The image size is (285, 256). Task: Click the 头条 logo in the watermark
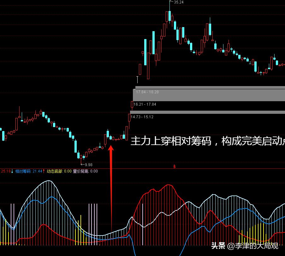(x=218, y=246)
